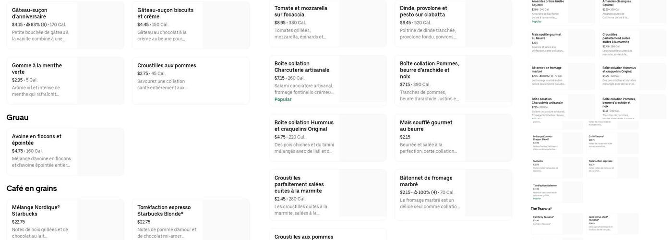
Task: Open Amandes crème brûlée Squirrel item
Action: (x=561, y=11)
